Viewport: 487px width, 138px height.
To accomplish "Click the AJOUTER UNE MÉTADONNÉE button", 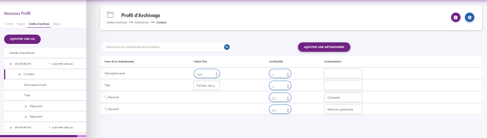I will point(324,47).
